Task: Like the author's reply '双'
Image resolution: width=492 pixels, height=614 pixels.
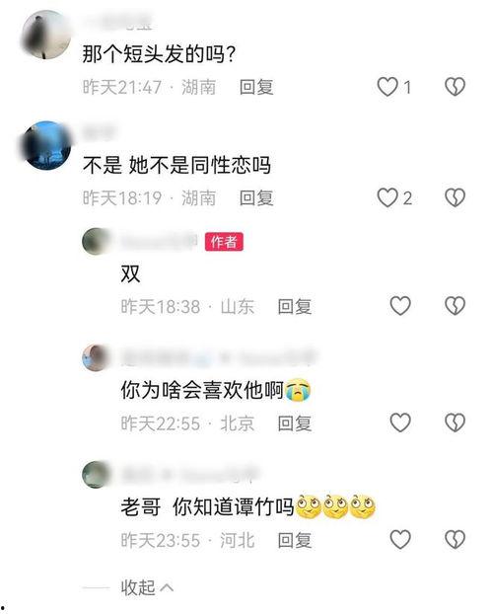Action: pos(400,306)
